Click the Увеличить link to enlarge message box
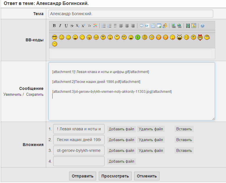This screenshot has width=226, height=183. click(x=12, y=94)
